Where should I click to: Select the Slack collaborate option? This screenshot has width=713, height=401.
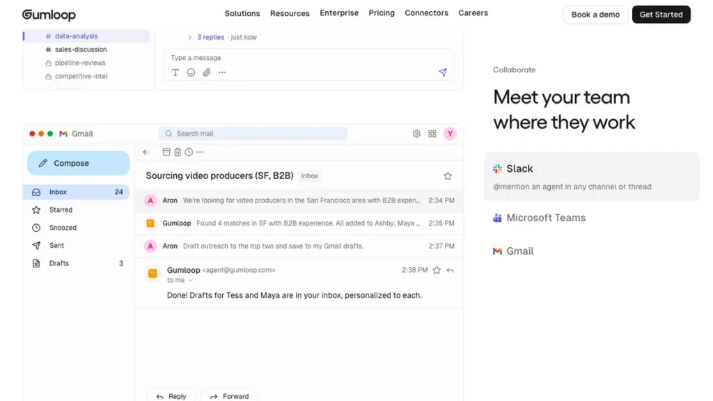[x=592, y=177]
